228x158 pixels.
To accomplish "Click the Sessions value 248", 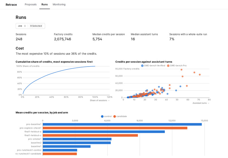I will coord(19,39).
